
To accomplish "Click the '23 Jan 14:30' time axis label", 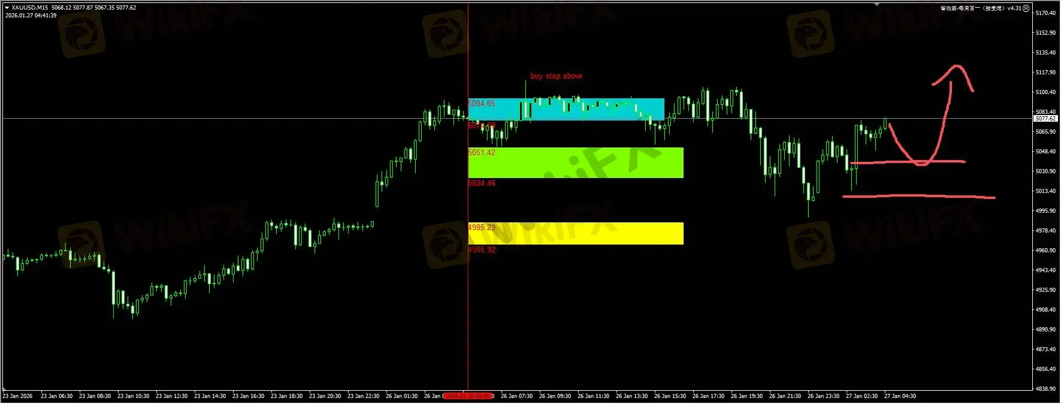I will (x=210, y=396).
